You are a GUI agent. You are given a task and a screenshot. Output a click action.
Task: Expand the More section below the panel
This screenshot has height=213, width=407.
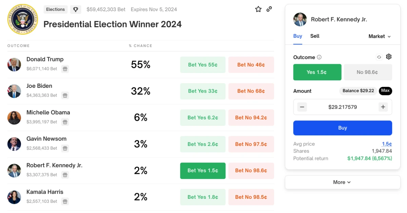click(343, 182)
